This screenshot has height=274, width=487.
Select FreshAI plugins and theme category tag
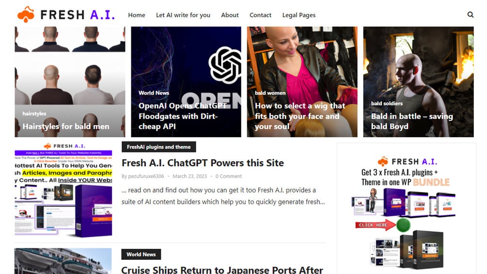tap(159, 147)
